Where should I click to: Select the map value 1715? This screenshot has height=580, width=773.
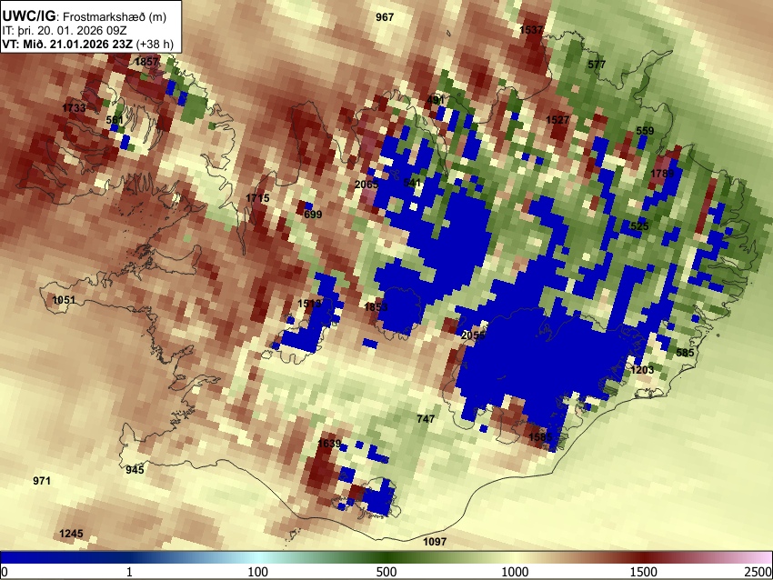tap(257, 198)
